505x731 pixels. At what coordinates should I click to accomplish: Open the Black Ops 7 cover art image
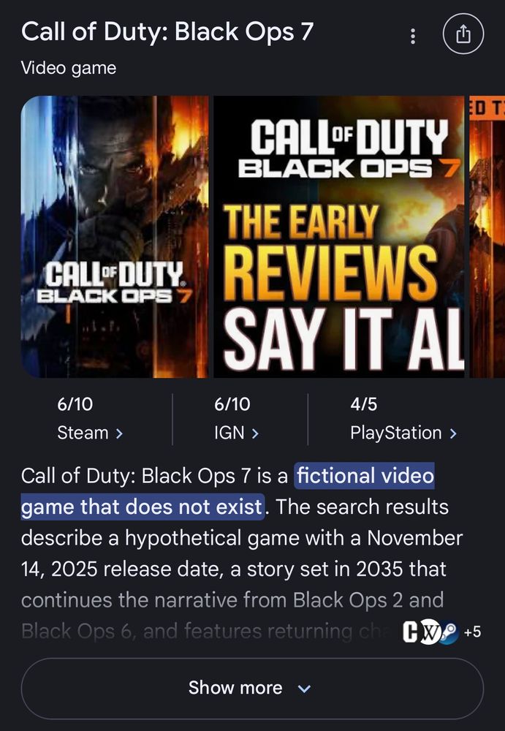click(115, 236)
